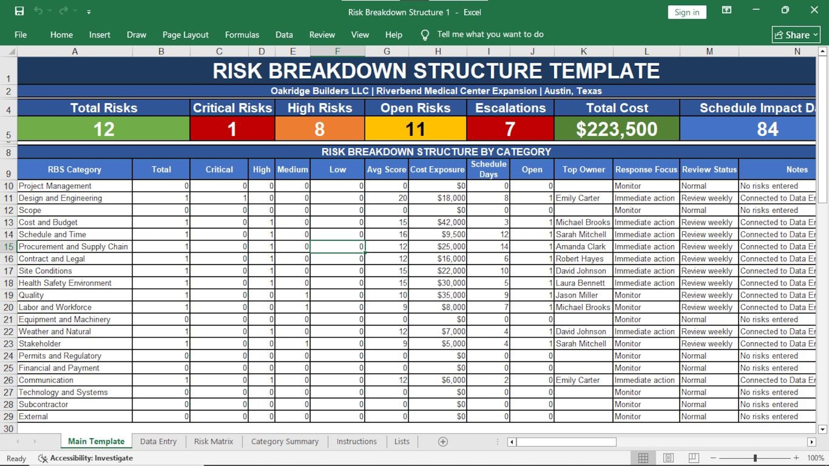Click the Save icon in the title bar

(19, 11)
